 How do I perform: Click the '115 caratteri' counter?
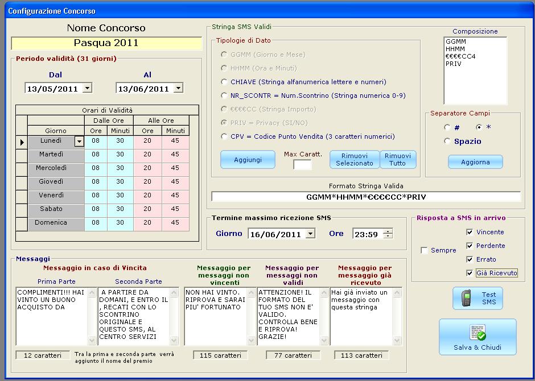tap(220, 355)
